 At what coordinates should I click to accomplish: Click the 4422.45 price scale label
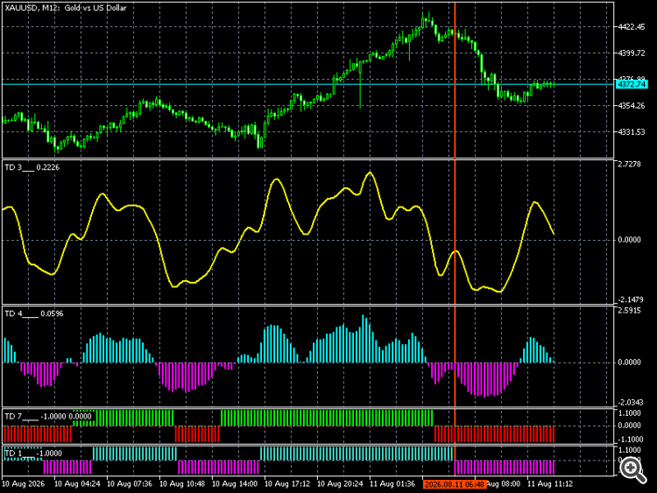(632, 27)
